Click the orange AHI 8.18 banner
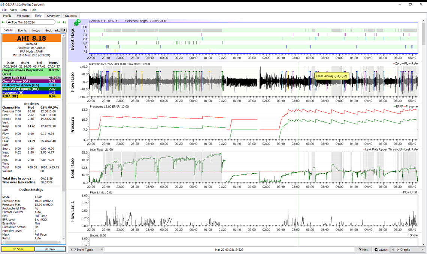 31,38
